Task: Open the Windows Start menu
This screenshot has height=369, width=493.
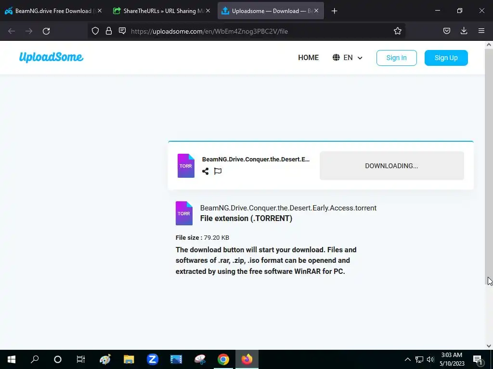Action: point(12,359)
